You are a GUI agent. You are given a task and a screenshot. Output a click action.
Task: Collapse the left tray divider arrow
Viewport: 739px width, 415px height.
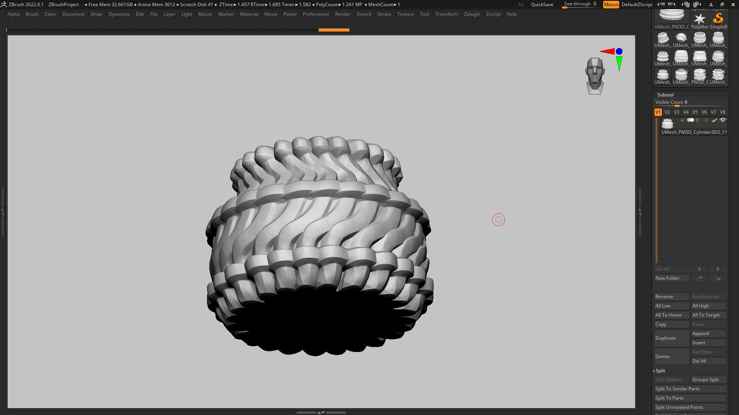(x=2, y=211)
